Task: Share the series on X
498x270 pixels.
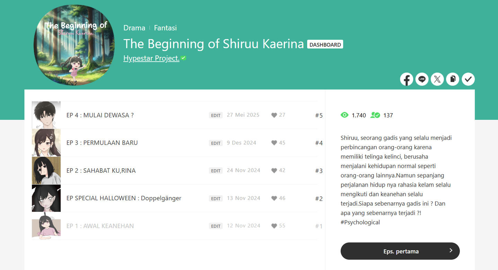Action: tap(437, 79)
